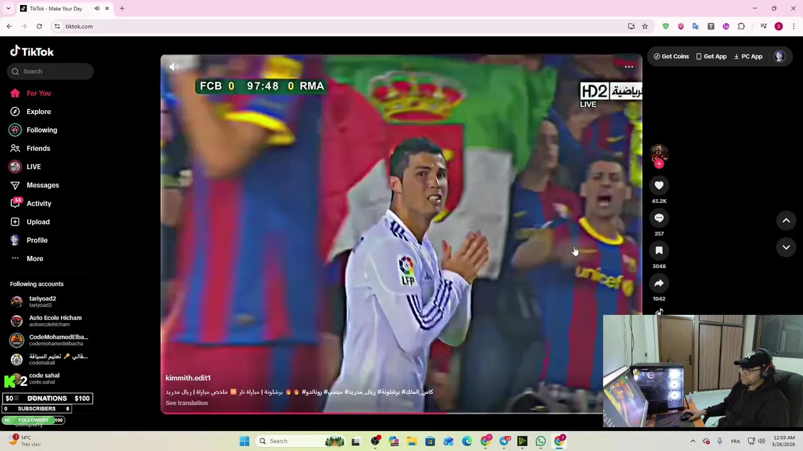Bookmark the video to favorites

click(659, 251)
